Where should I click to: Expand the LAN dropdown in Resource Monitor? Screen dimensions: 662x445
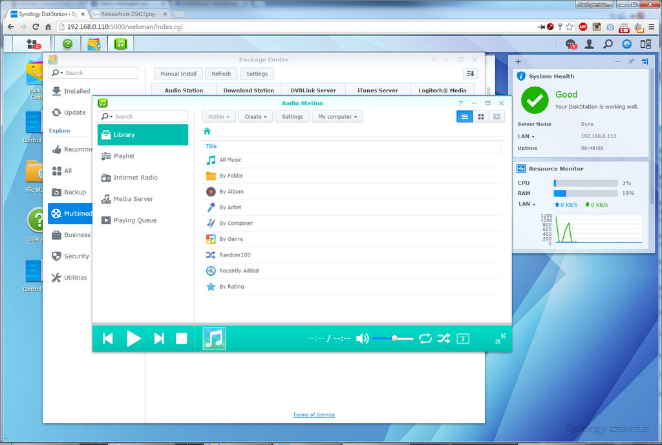tap(527, 204)
